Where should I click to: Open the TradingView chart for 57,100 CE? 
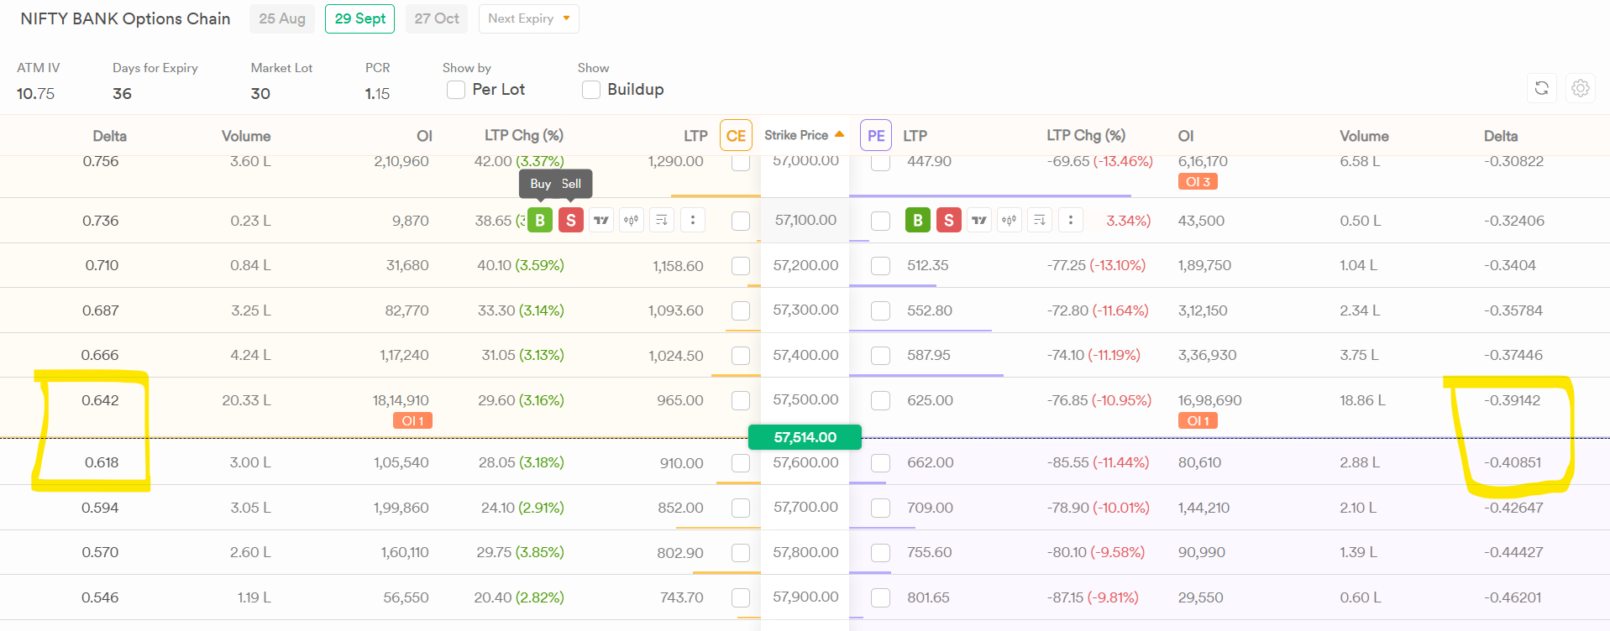click(601, 221)
